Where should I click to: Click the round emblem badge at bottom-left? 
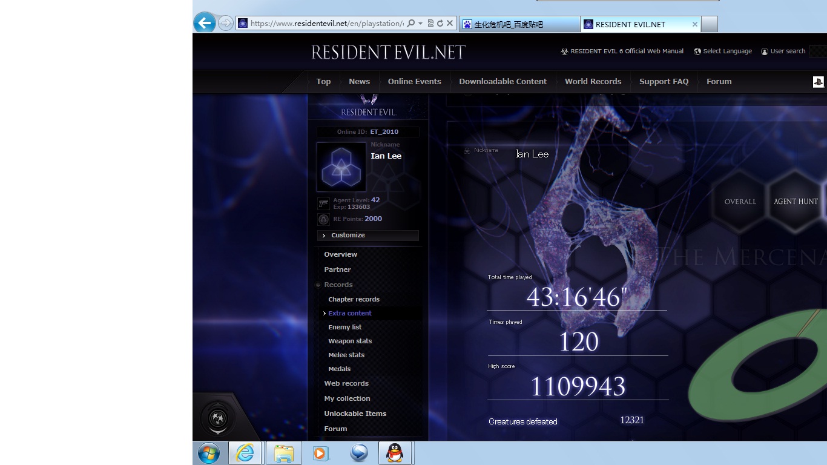click(218, 418)
